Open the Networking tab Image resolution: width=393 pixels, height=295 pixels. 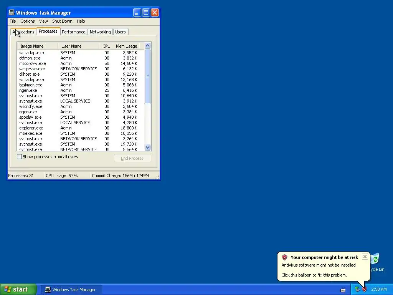[x=100, y=32]
